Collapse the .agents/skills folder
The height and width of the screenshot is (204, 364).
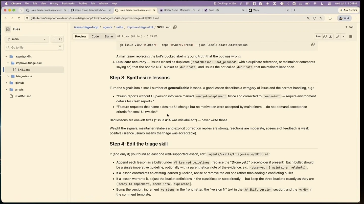click(x=6, y=56)
